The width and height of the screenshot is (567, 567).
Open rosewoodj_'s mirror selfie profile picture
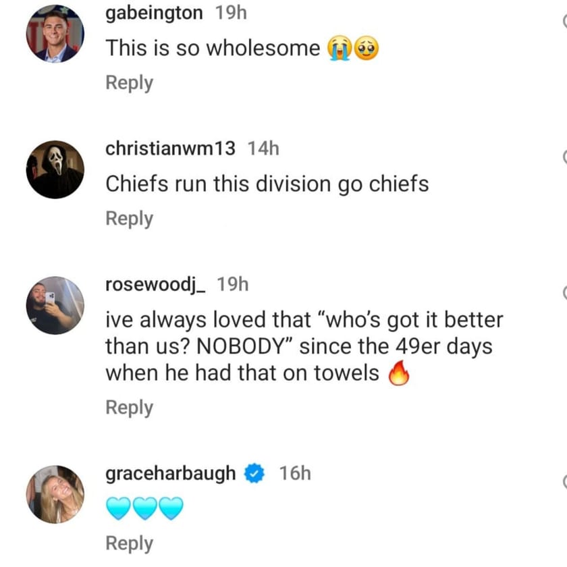(55, 304)
